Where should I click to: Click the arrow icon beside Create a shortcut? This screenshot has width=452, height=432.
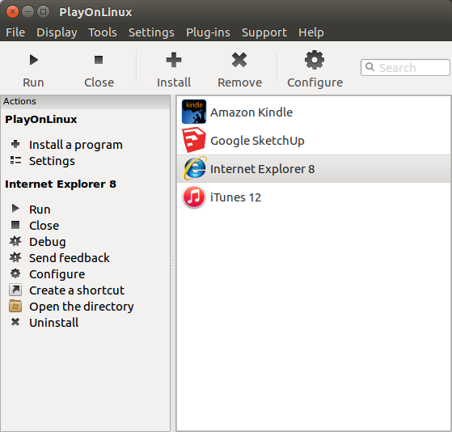point(15,290)
